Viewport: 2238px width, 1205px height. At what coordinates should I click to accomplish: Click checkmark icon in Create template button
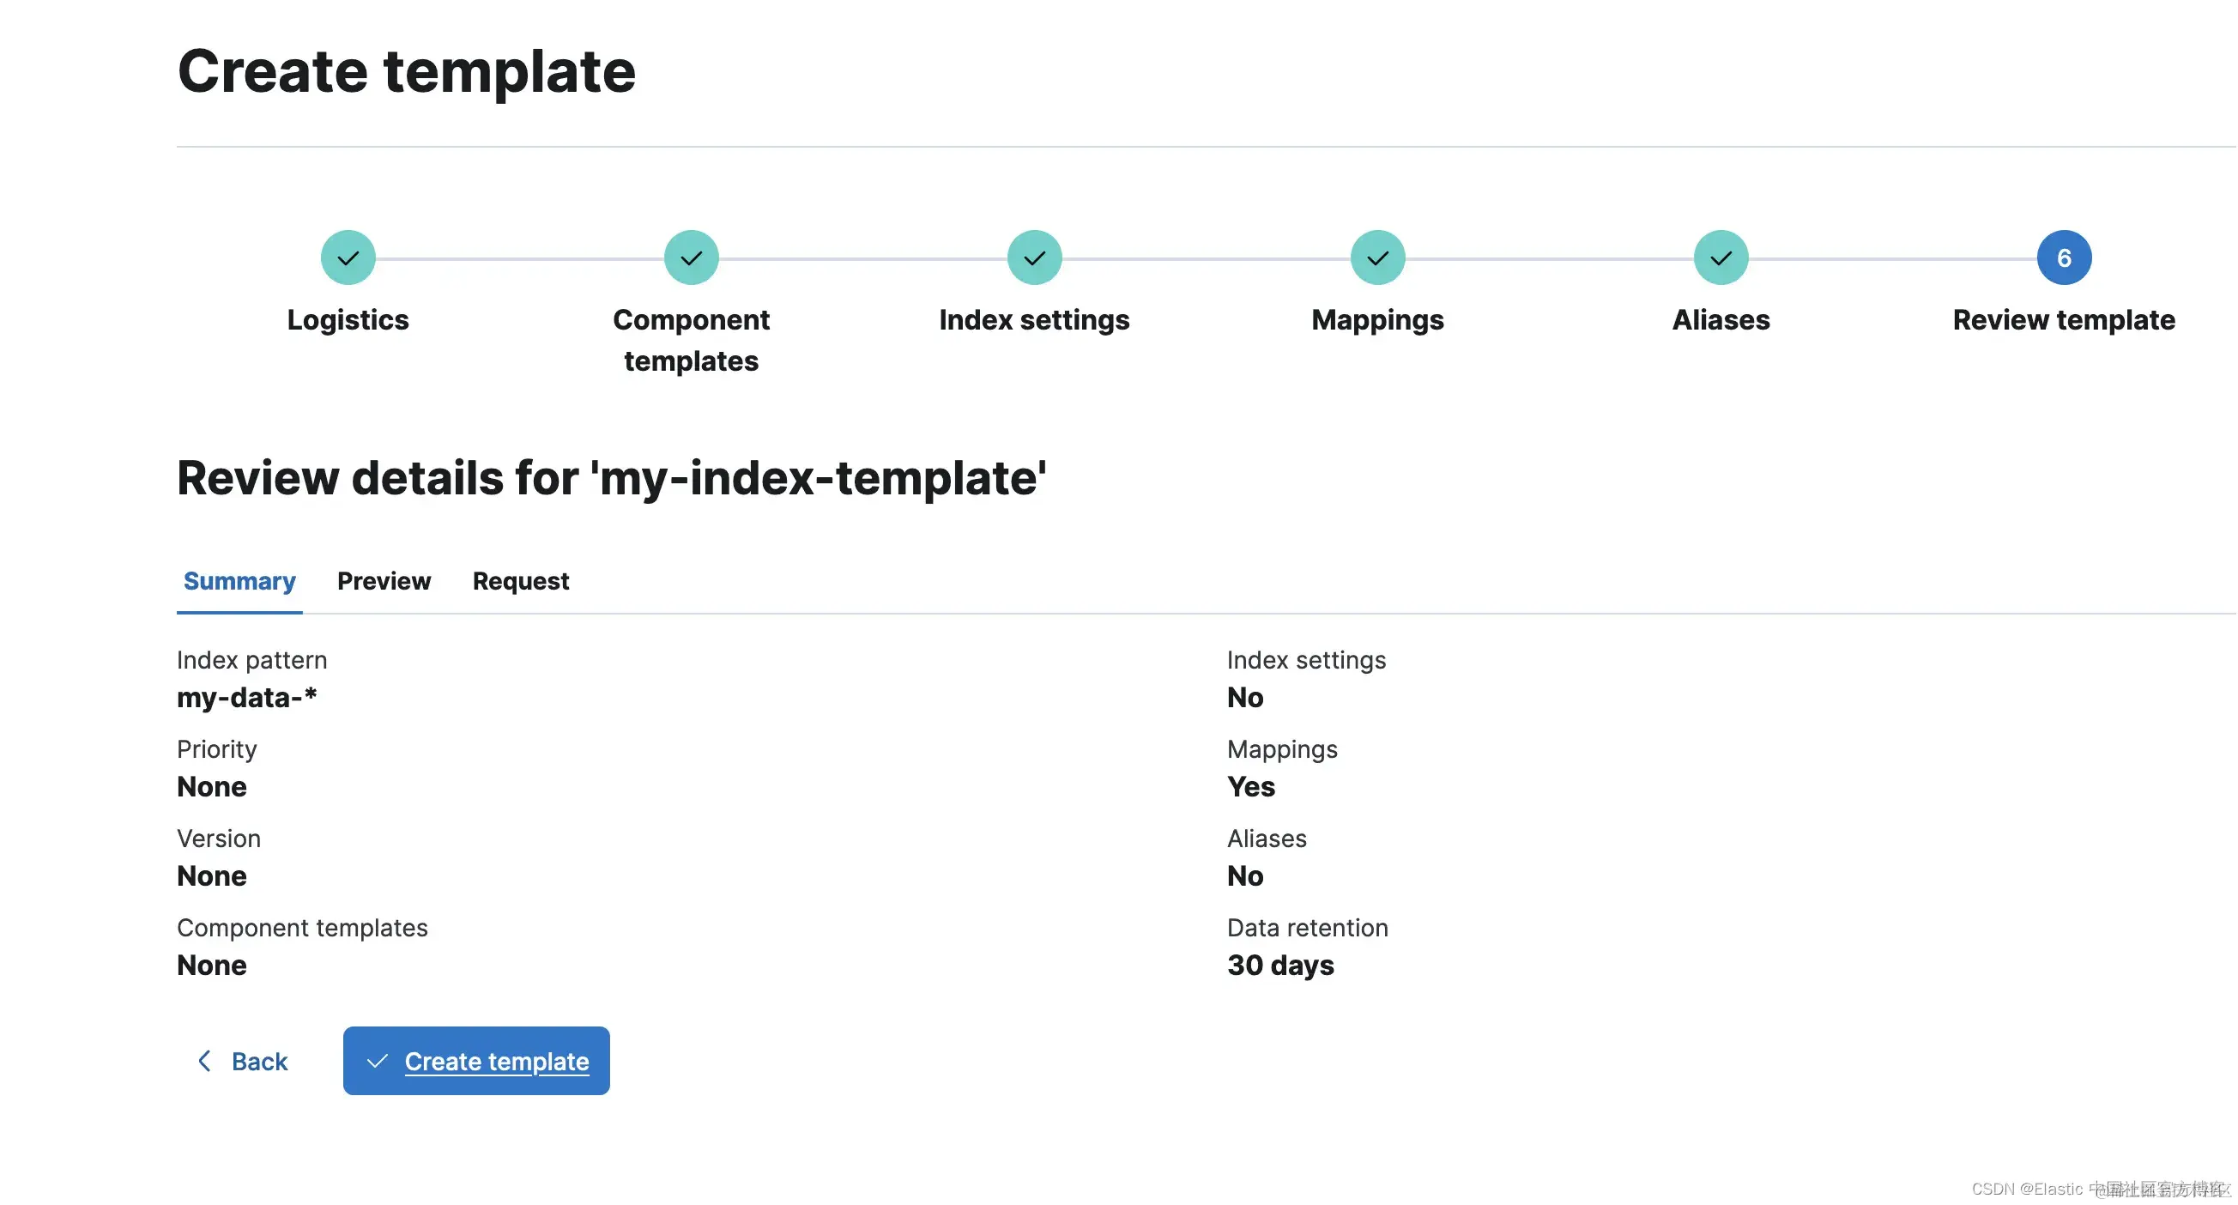(x=377, y=1061)
